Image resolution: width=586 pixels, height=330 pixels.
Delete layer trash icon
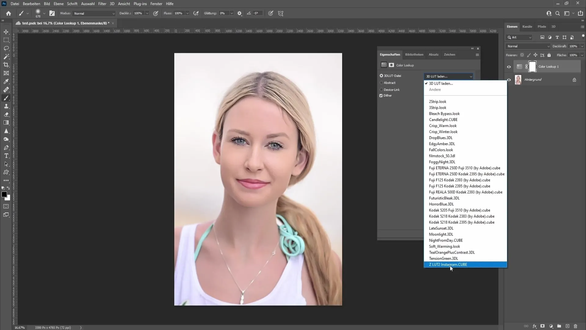pos(576,326)
